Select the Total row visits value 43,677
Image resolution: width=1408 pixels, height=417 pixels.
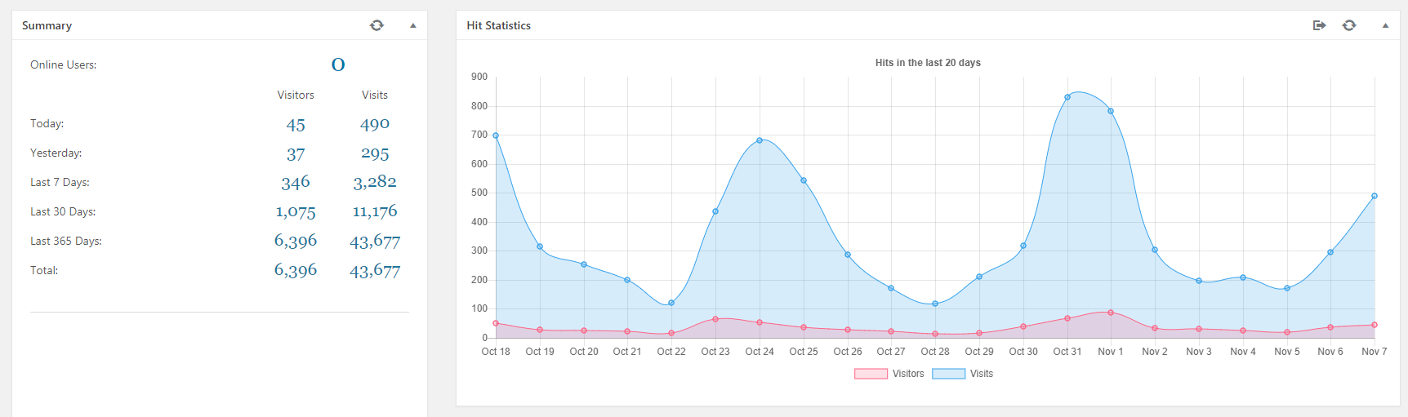(375, 271)
